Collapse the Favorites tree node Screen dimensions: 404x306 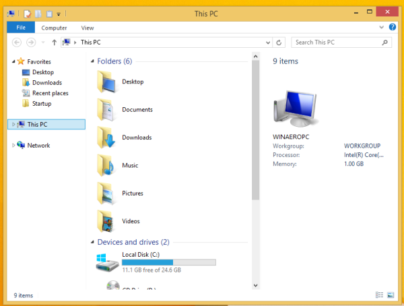13,61
